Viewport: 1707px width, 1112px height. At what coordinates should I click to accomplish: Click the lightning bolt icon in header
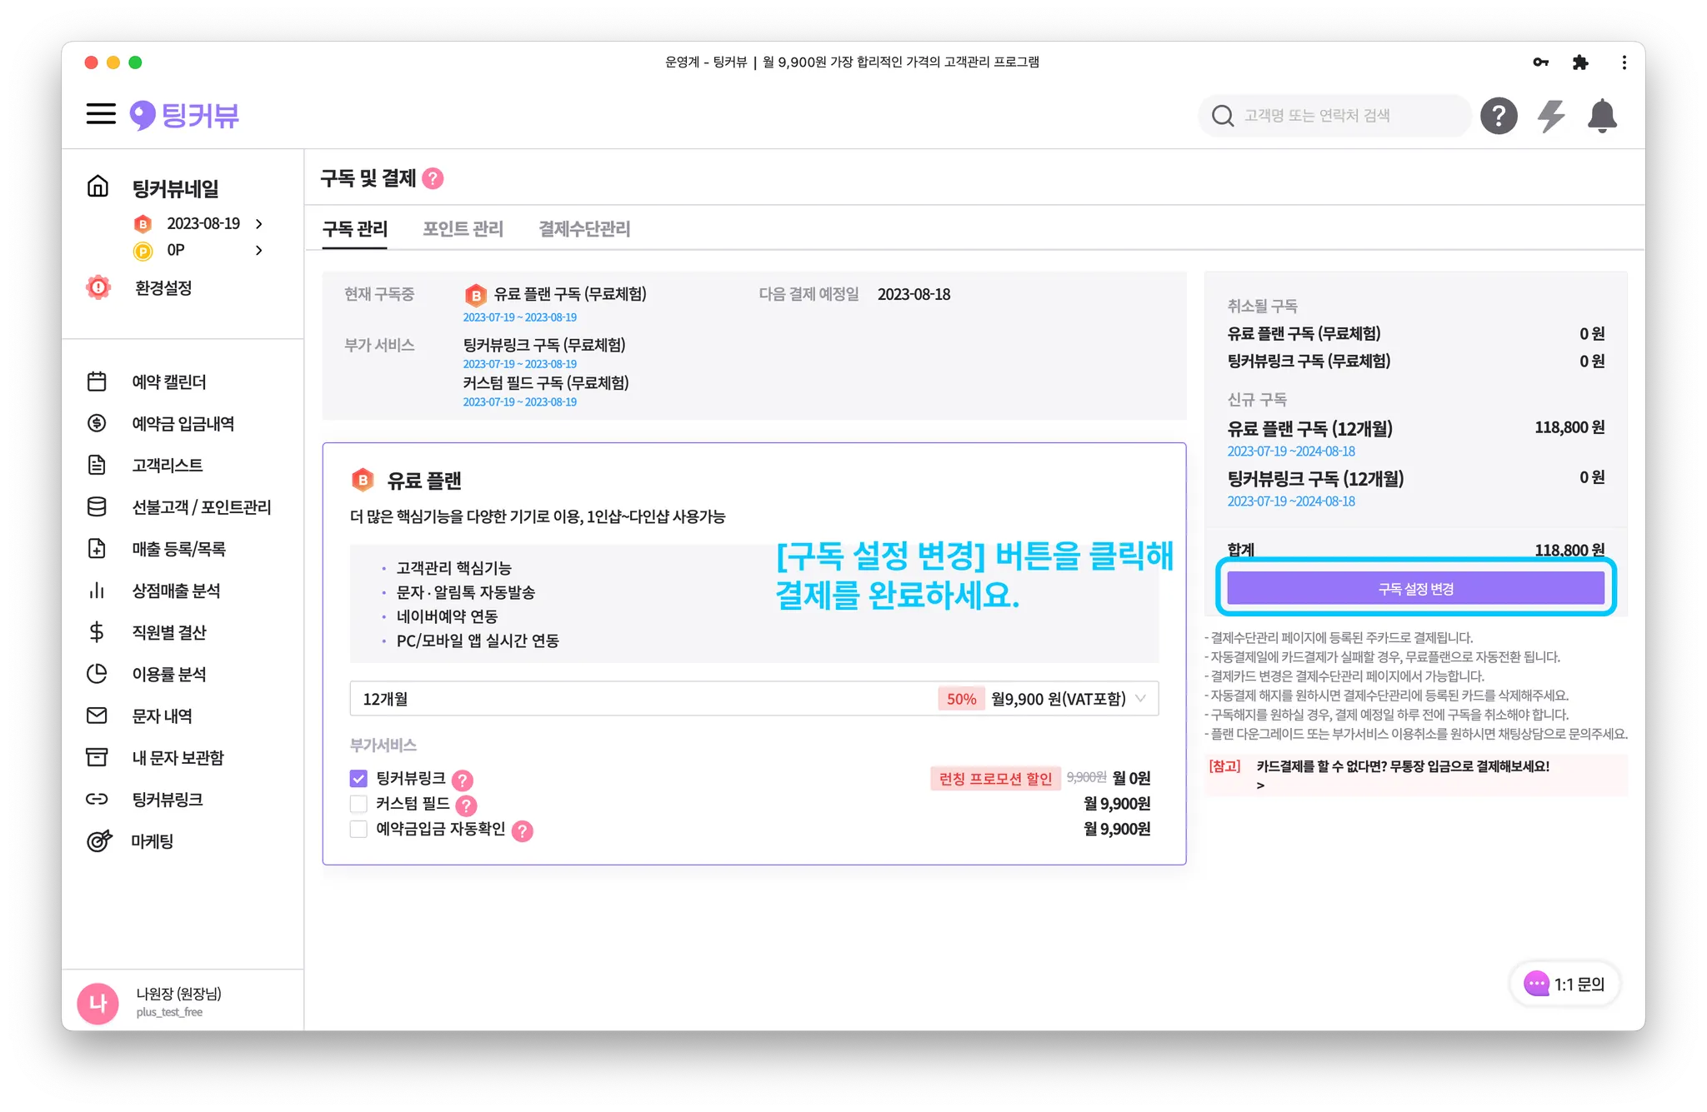point(1550,116)
